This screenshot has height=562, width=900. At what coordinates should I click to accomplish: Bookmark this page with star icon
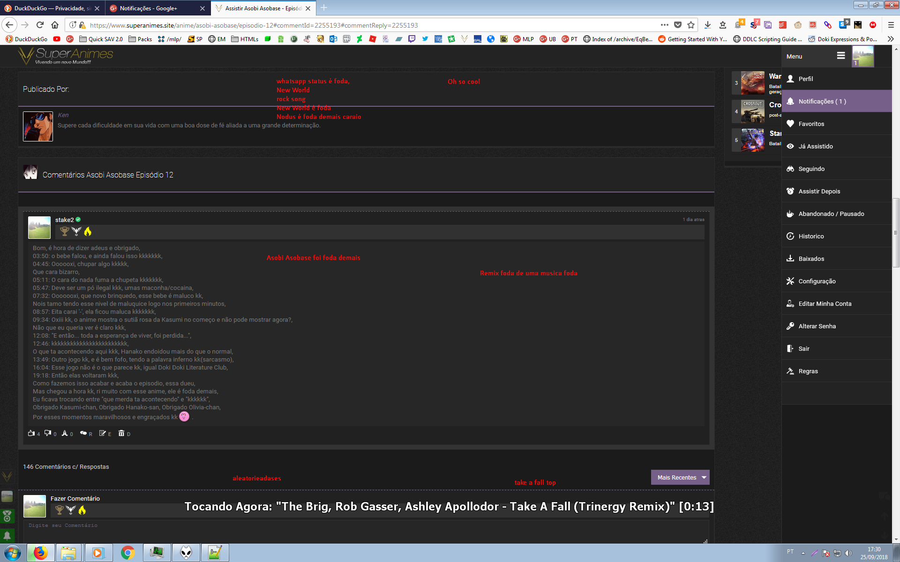pos(691,25)
